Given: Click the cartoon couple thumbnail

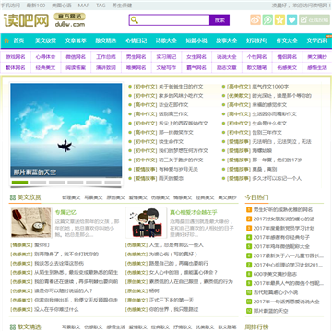Looking at the screenshot, I should click(x=146, y=222).
